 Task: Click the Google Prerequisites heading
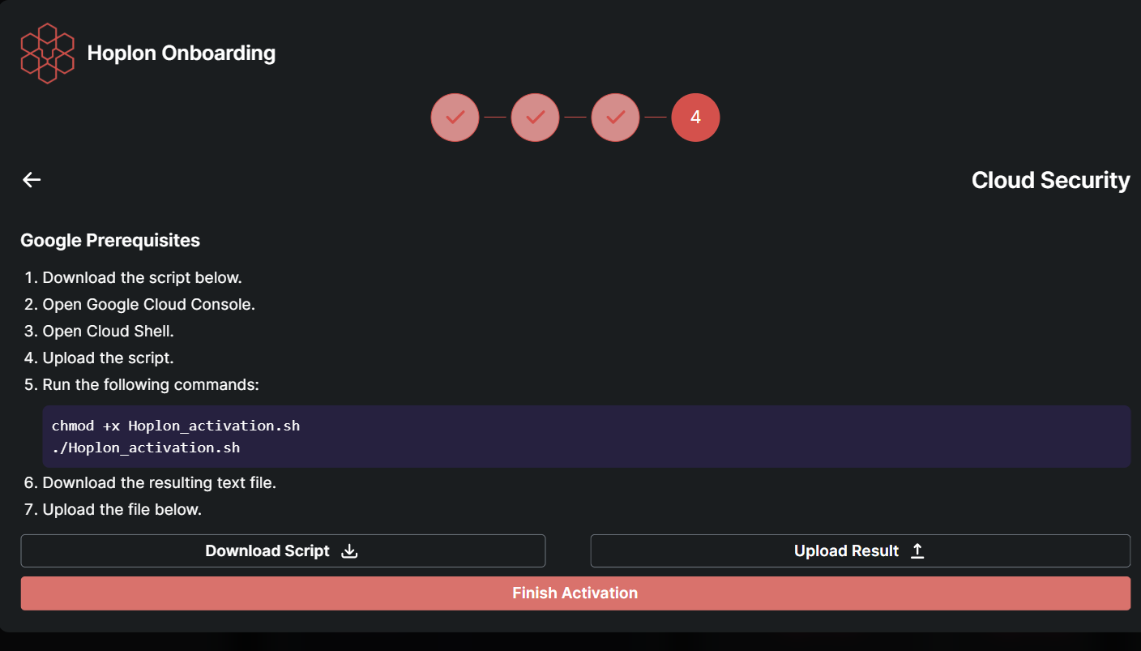point(110,241)
